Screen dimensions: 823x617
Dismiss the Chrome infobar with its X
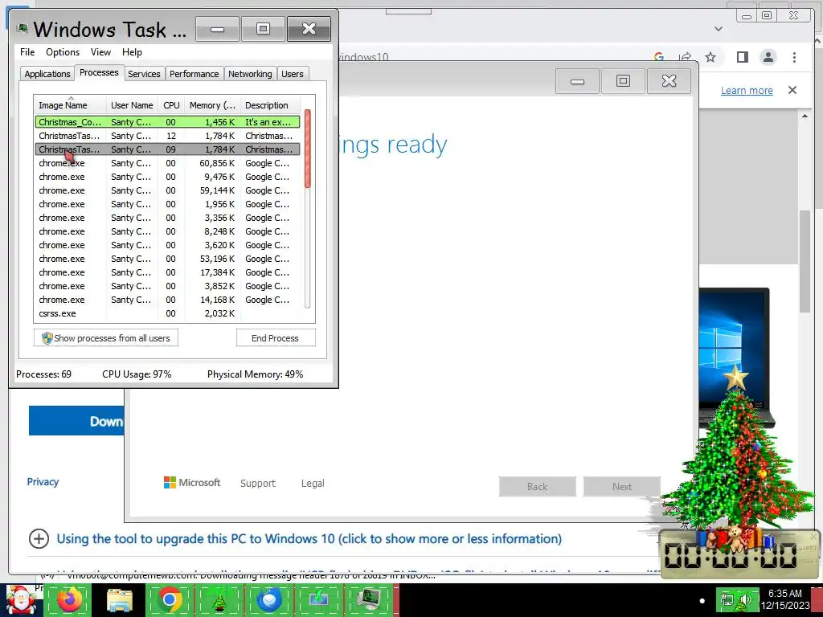tap(792, 90)
